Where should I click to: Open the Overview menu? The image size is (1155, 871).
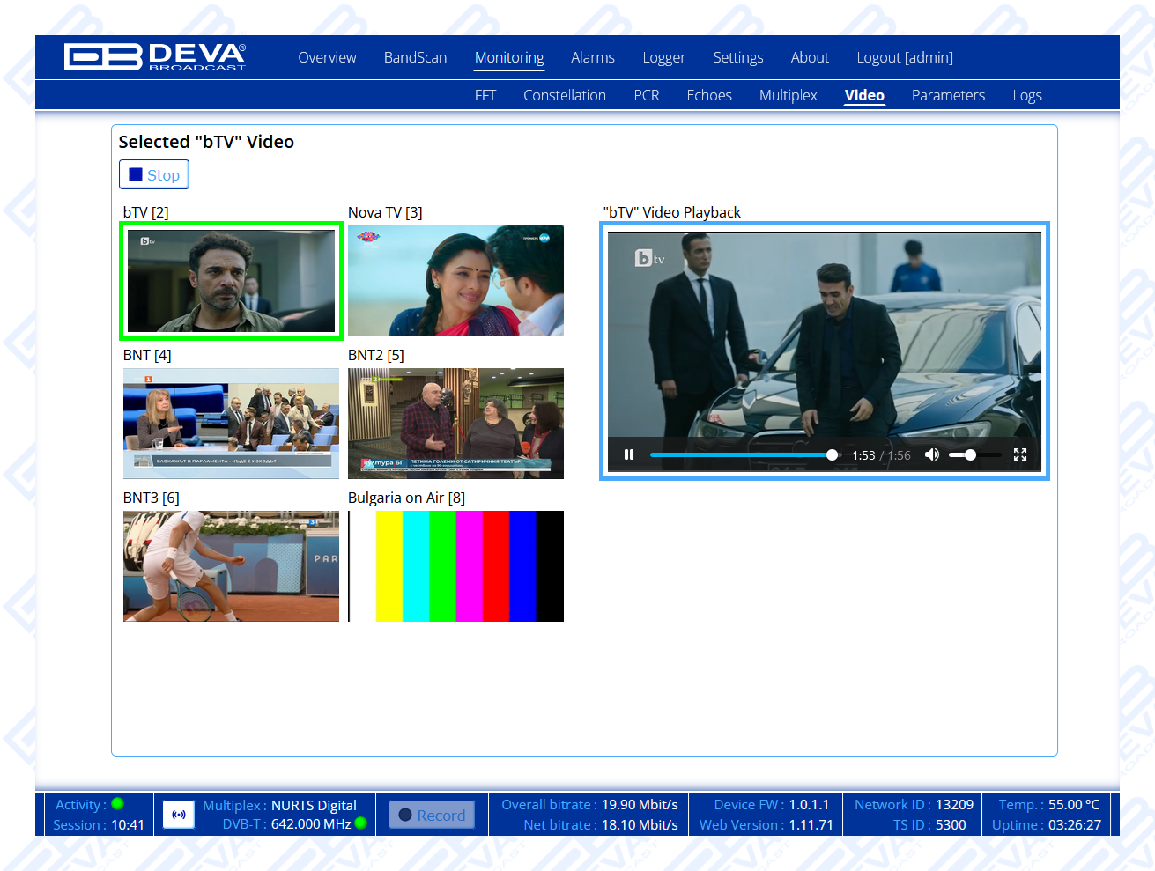(x=327, y=57)
